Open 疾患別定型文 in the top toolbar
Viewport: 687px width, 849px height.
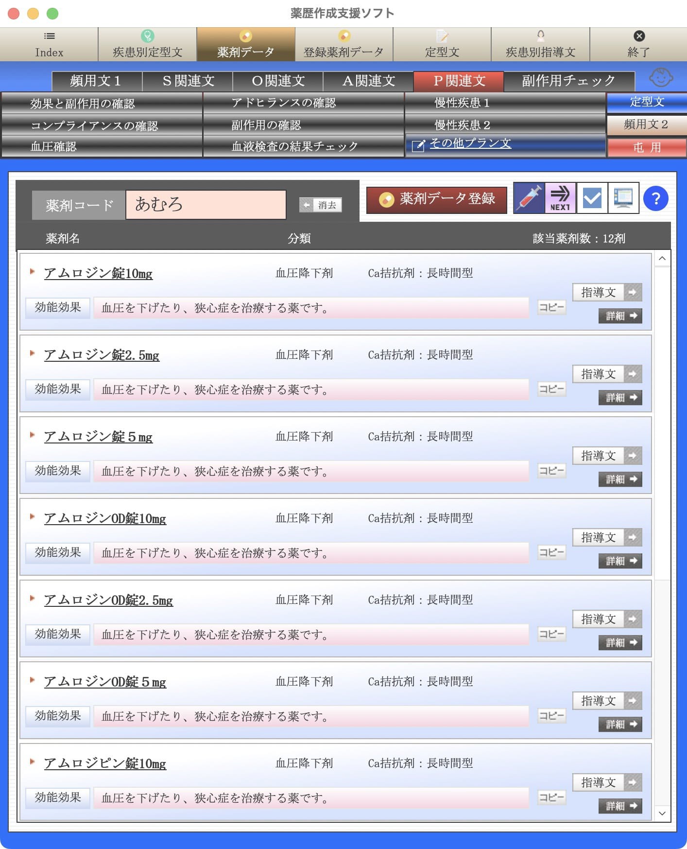pos(147,44)
